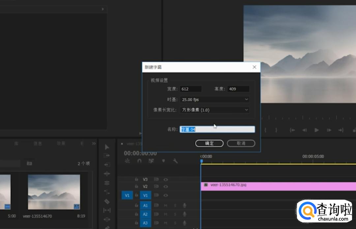This screenshot has height=229, width=356.
Task: Toggle the V2 track lock
Action: 136,186
